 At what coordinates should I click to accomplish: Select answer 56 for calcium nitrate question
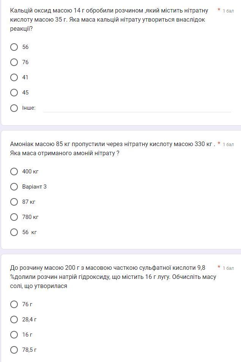(14, 47)
